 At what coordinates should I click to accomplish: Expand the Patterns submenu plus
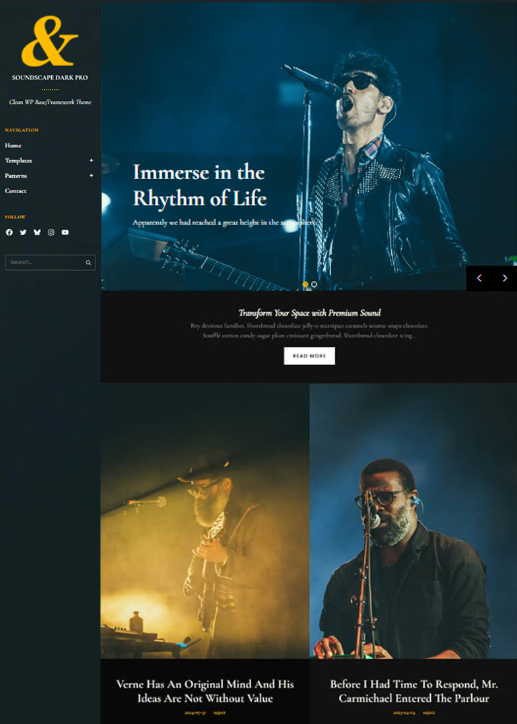pyautogui.click(x=92, y=176)
